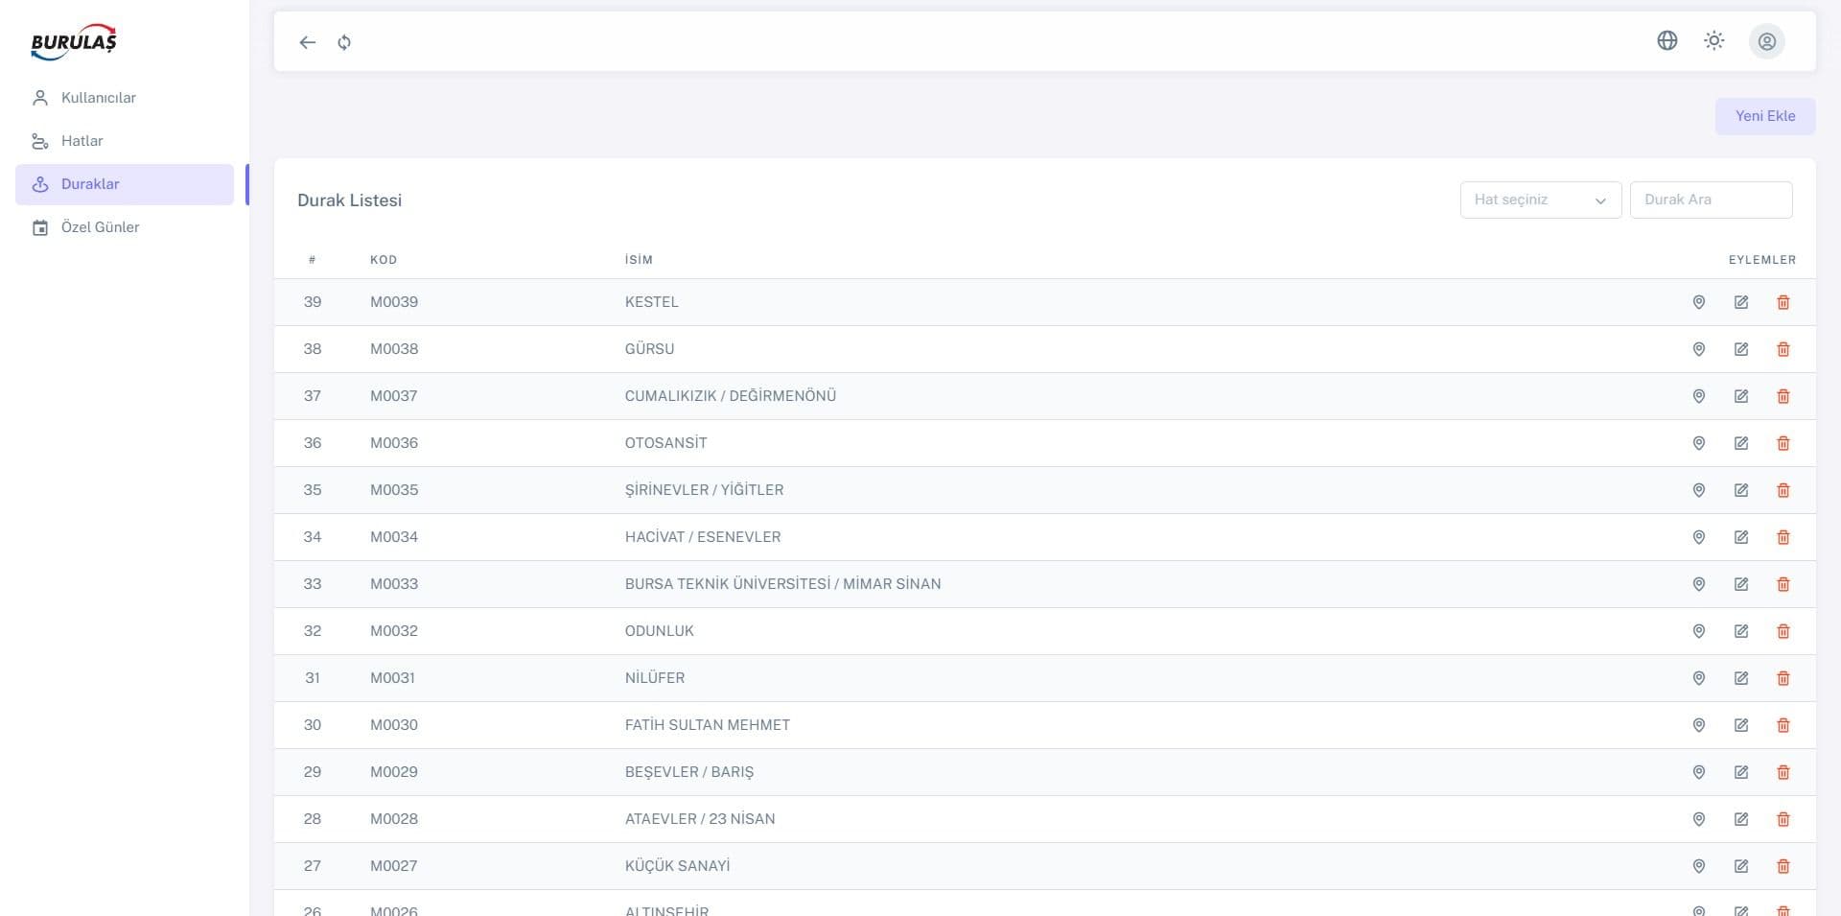Click the Yeni Ekle button
The height and width of the screenshot is (916, 1841).
[x=1764, y=115]
